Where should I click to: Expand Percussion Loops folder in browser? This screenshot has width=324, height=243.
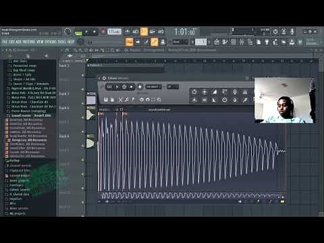click(x=25, y=65)
